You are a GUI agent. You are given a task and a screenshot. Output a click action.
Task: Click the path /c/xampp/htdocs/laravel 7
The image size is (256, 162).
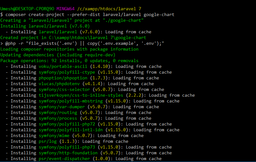(x=109, y=9)
